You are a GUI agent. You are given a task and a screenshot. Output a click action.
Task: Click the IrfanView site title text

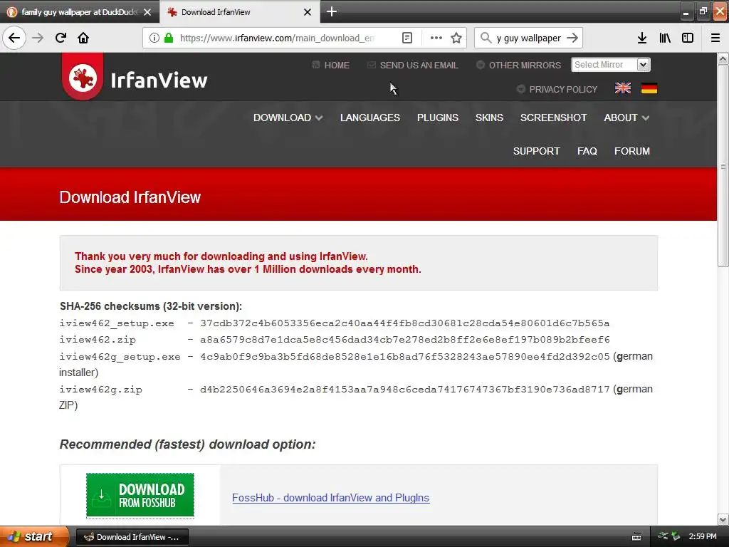[159, 80]
